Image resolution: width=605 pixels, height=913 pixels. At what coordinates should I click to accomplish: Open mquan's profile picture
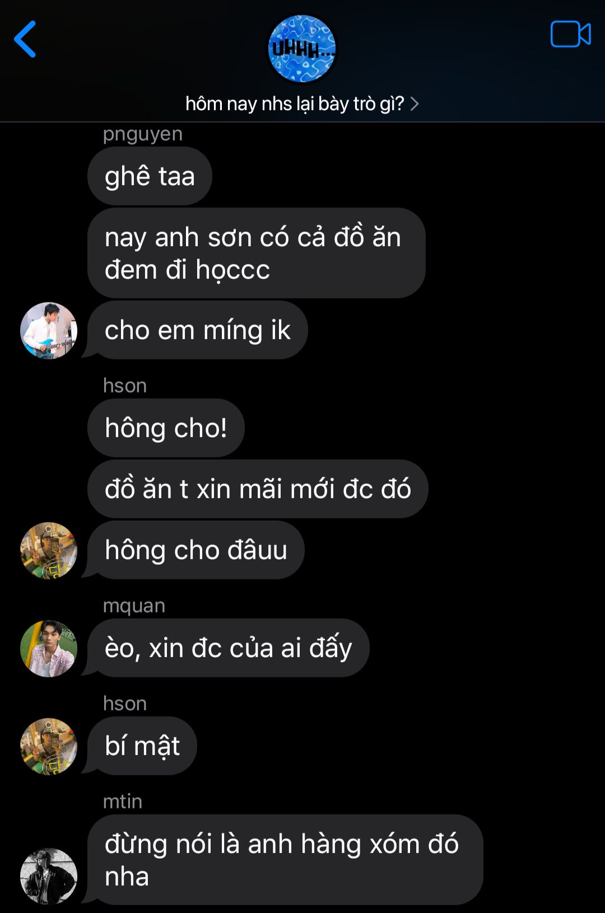[x=49, y=648]
